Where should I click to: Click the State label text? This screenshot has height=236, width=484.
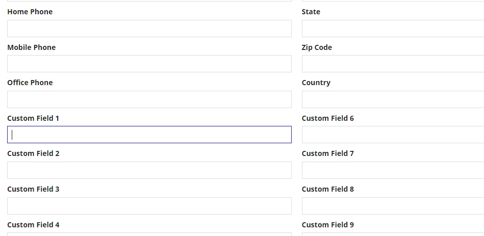click(311, 12)
